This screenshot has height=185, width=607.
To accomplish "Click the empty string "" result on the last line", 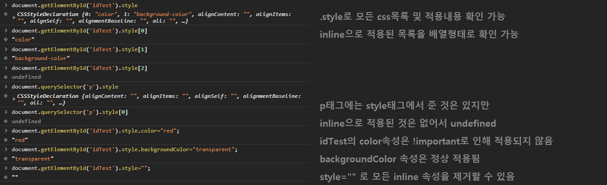I will (15, 177).
